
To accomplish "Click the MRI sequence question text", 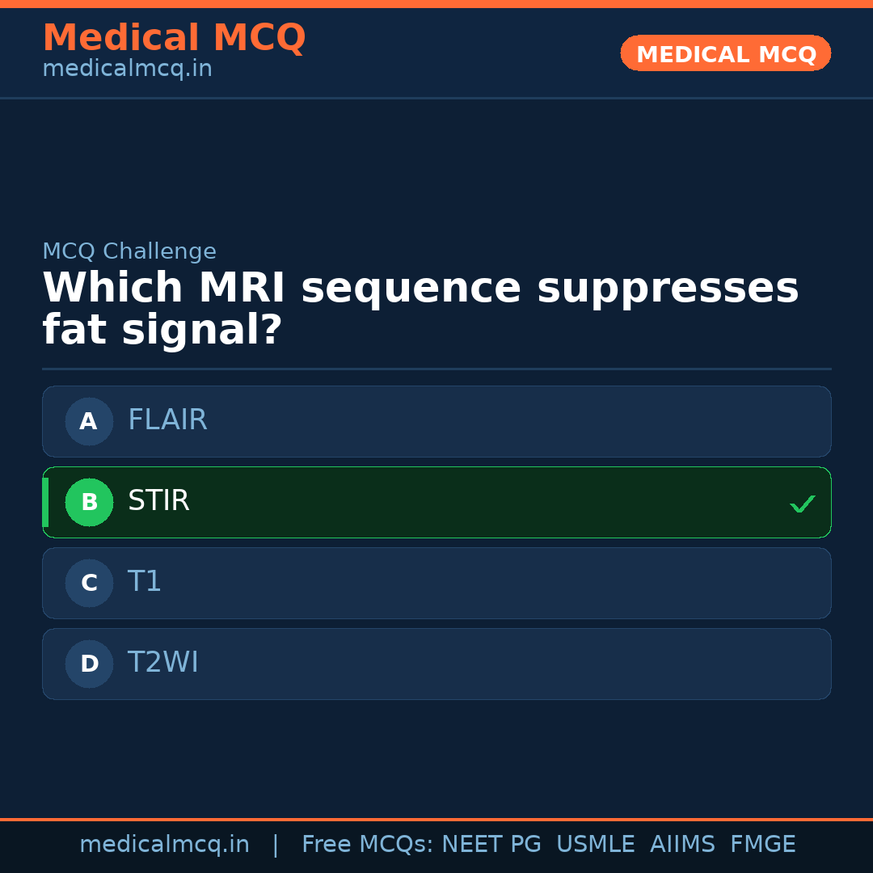I will (x=420, y=310).
